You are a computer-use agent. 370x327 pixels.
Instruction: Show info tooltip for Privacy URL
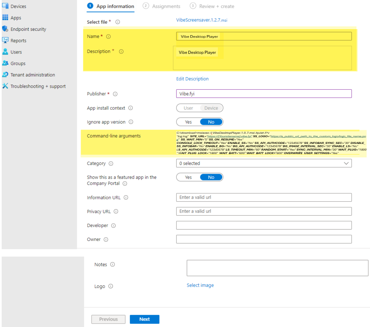[116, 212]
